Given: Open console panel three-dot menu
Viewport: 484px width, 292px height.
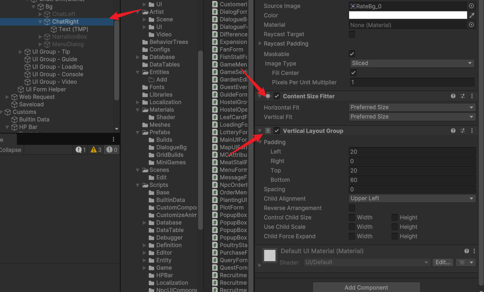Looking at the screenshot, I should [x=114, y=139].
